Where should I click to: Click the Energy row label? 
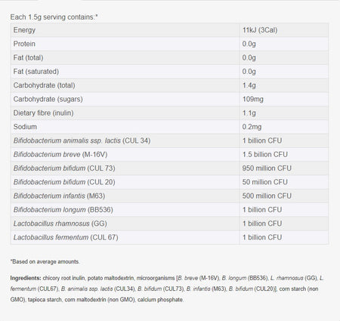(x=24, y=30)
